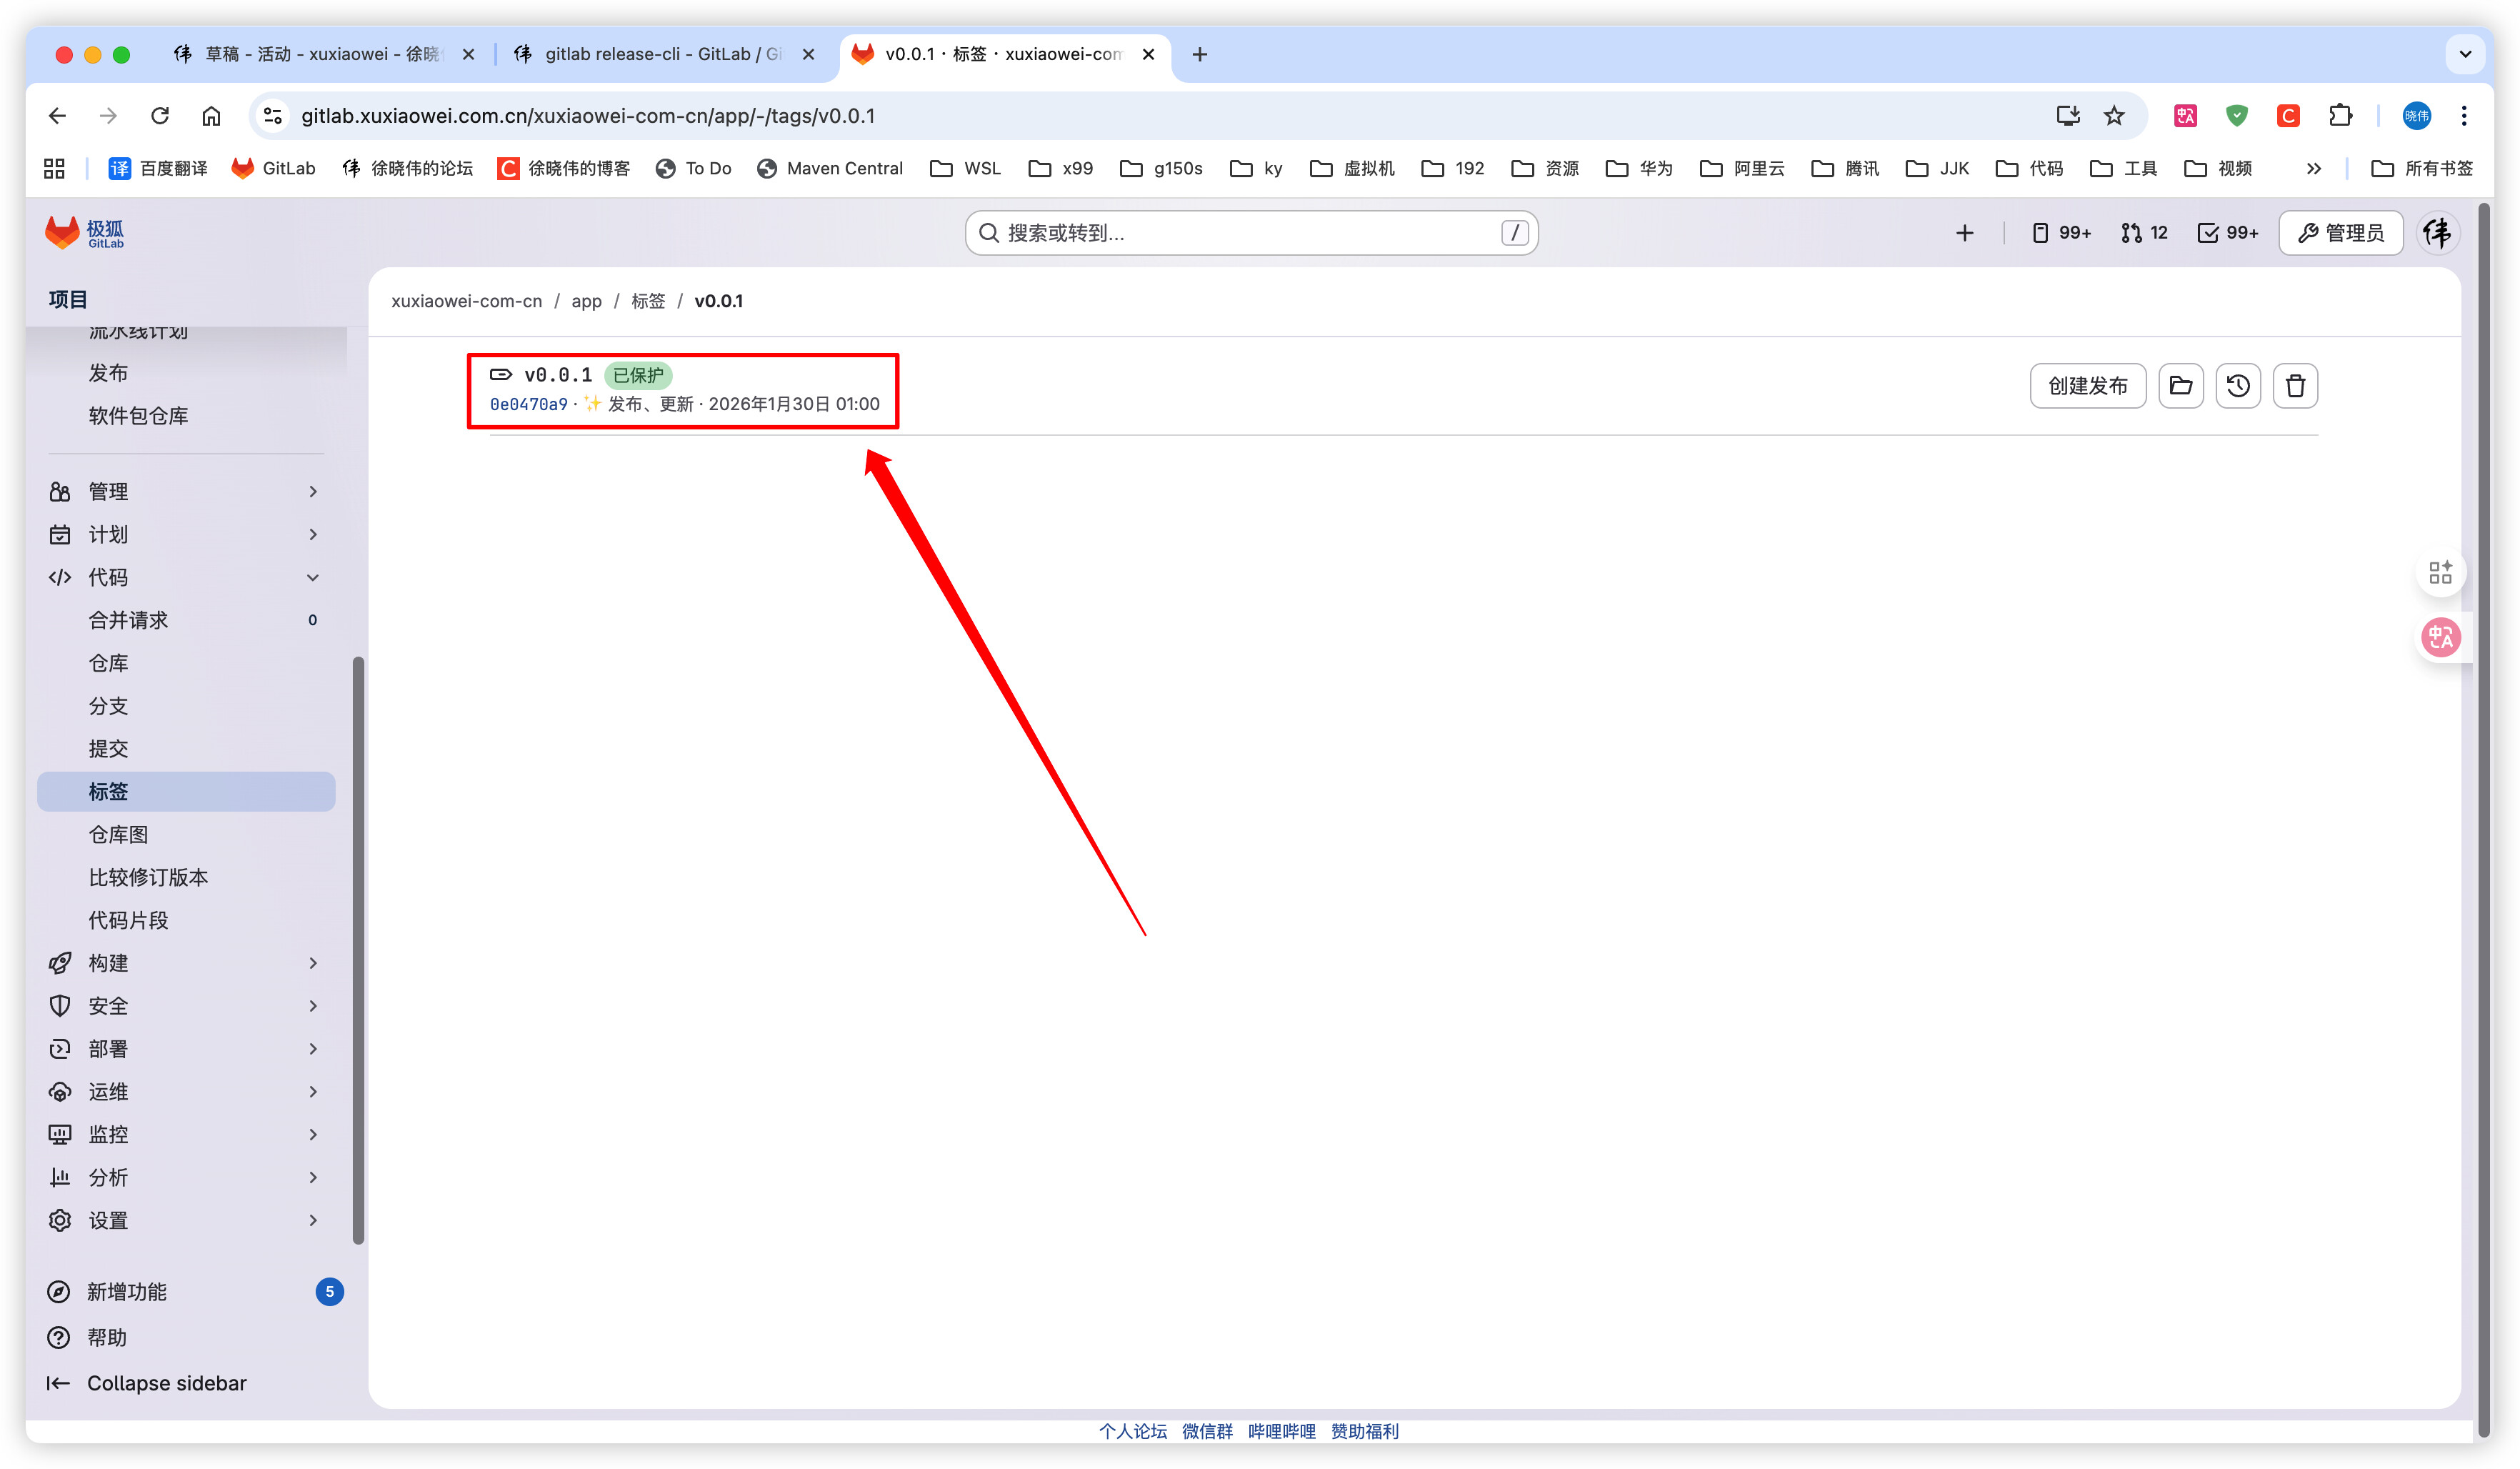The height and width of the screenshot is (1469, 2520).
Task: Open the user avatar menu in header
Action: tap(2437, 233)
